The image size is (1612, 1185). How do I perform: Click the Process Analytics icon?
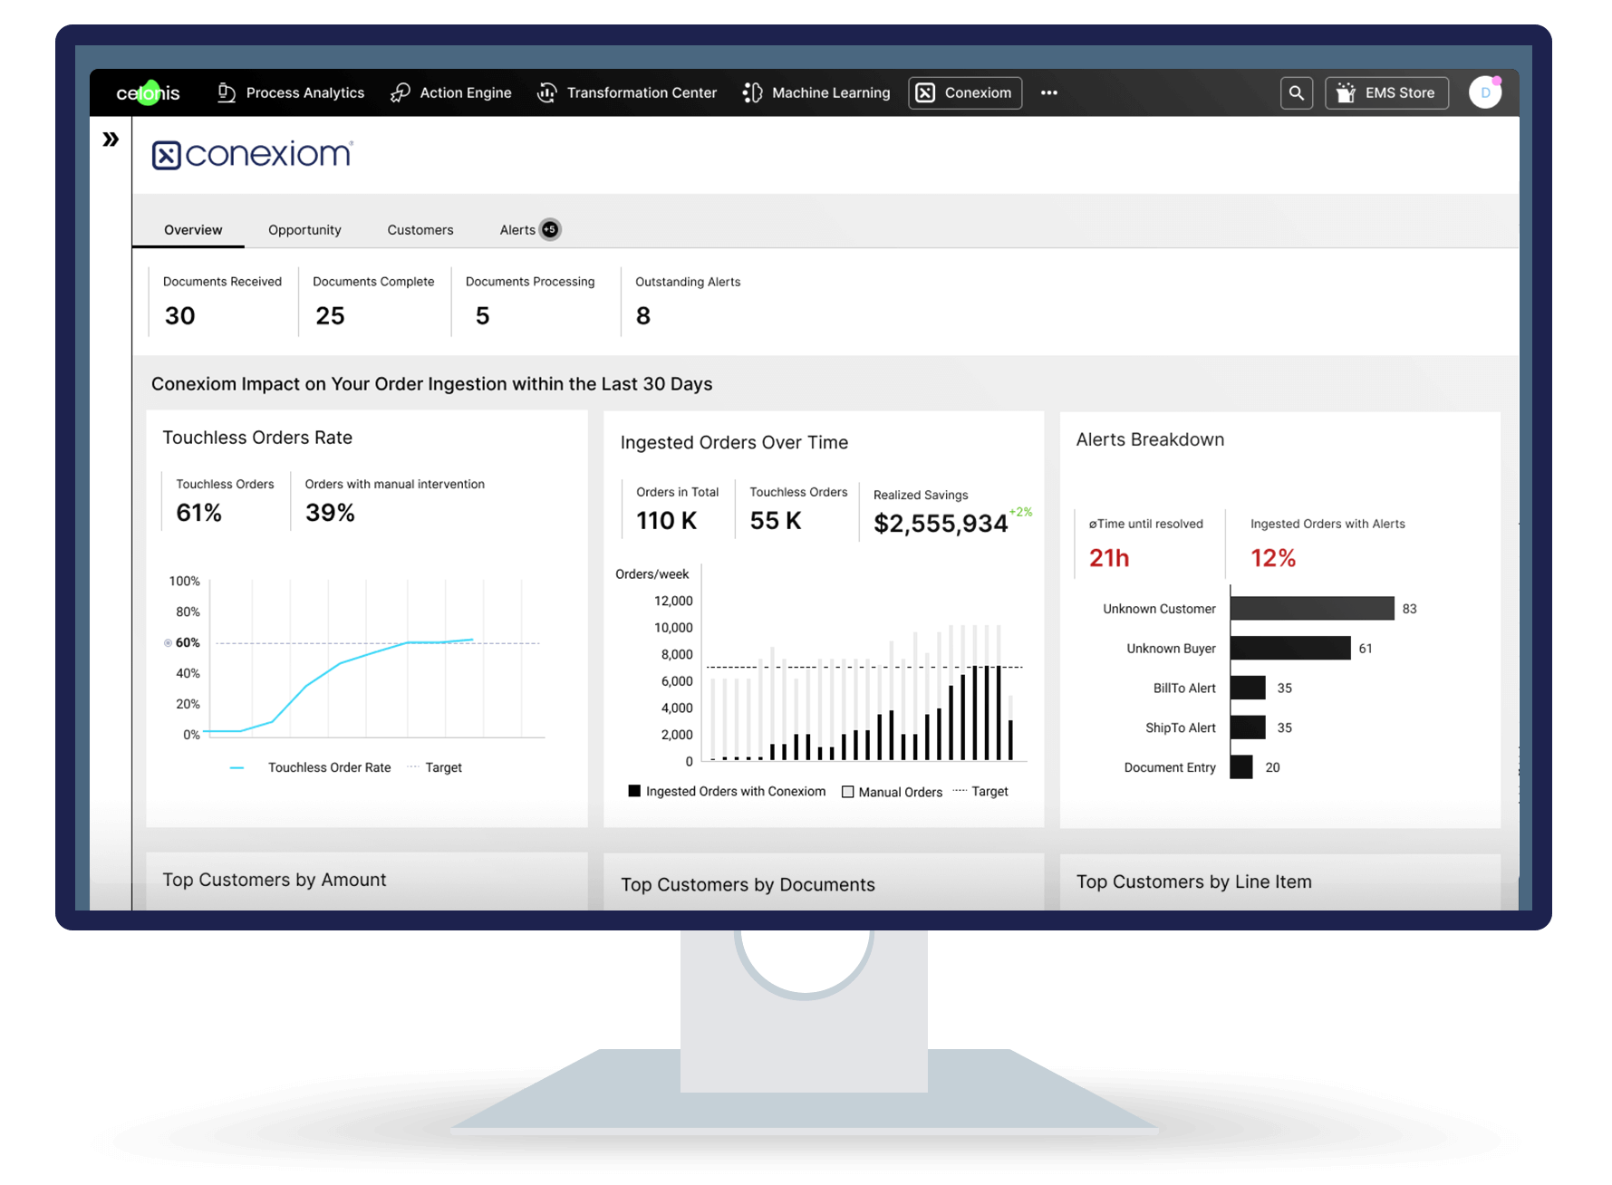227,92
